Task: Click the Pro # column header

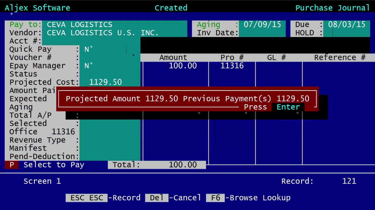Action: pyautogui.click(x=232, y=57)
